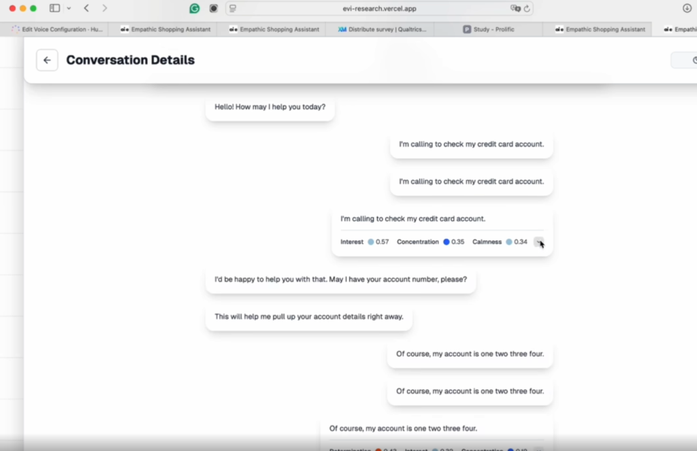Open the sidebar dropdown chevron in Safari toolbar
The image size is (697, 451).
click(x=69, y=8)
